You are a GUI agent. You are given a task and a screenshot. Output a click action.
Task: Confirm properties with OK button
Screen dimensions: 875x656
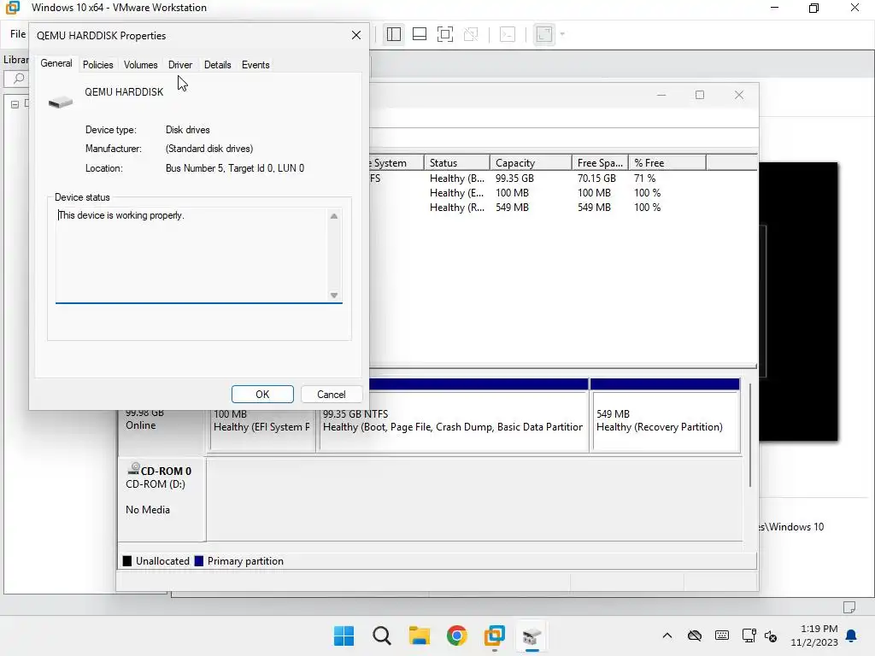point(262,395)
